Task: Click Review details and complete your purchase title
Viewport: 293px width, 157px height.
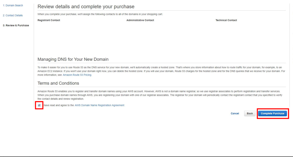Action: (x=86, y=7)
